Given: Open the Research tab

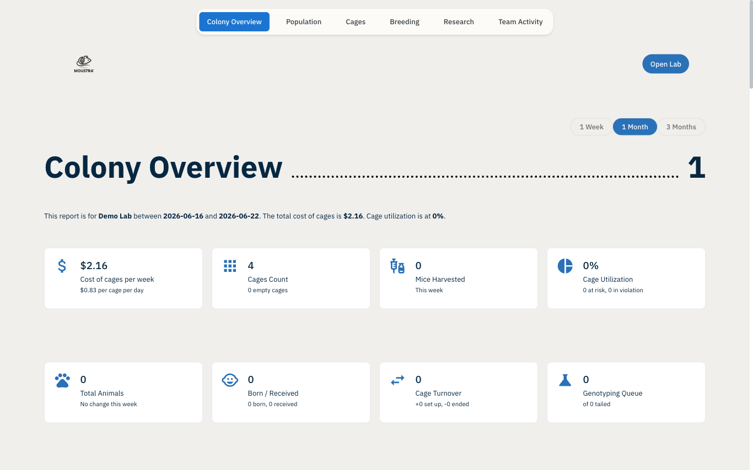Looking at the screenshot, I should click(x=459, y=22).
